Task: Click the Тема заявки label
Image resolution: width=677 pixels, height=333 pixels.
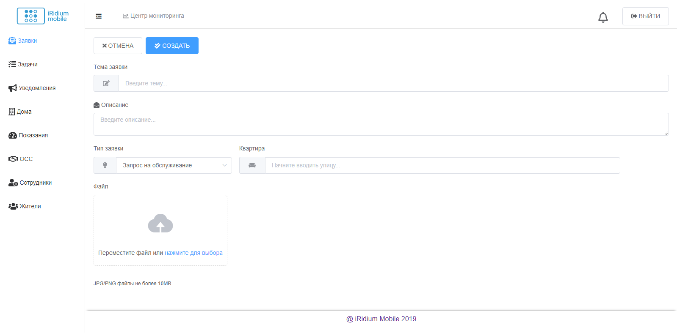Action: click(x=111, y=67)
